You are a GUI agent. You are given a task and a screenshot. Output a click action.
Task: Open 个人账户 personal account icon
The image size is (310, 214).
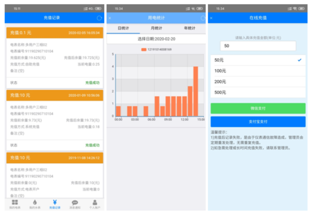click(x=94, y=202)
